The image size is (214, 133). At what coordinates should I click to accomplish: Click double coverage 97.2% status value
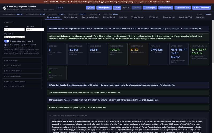tap(43, 14)
